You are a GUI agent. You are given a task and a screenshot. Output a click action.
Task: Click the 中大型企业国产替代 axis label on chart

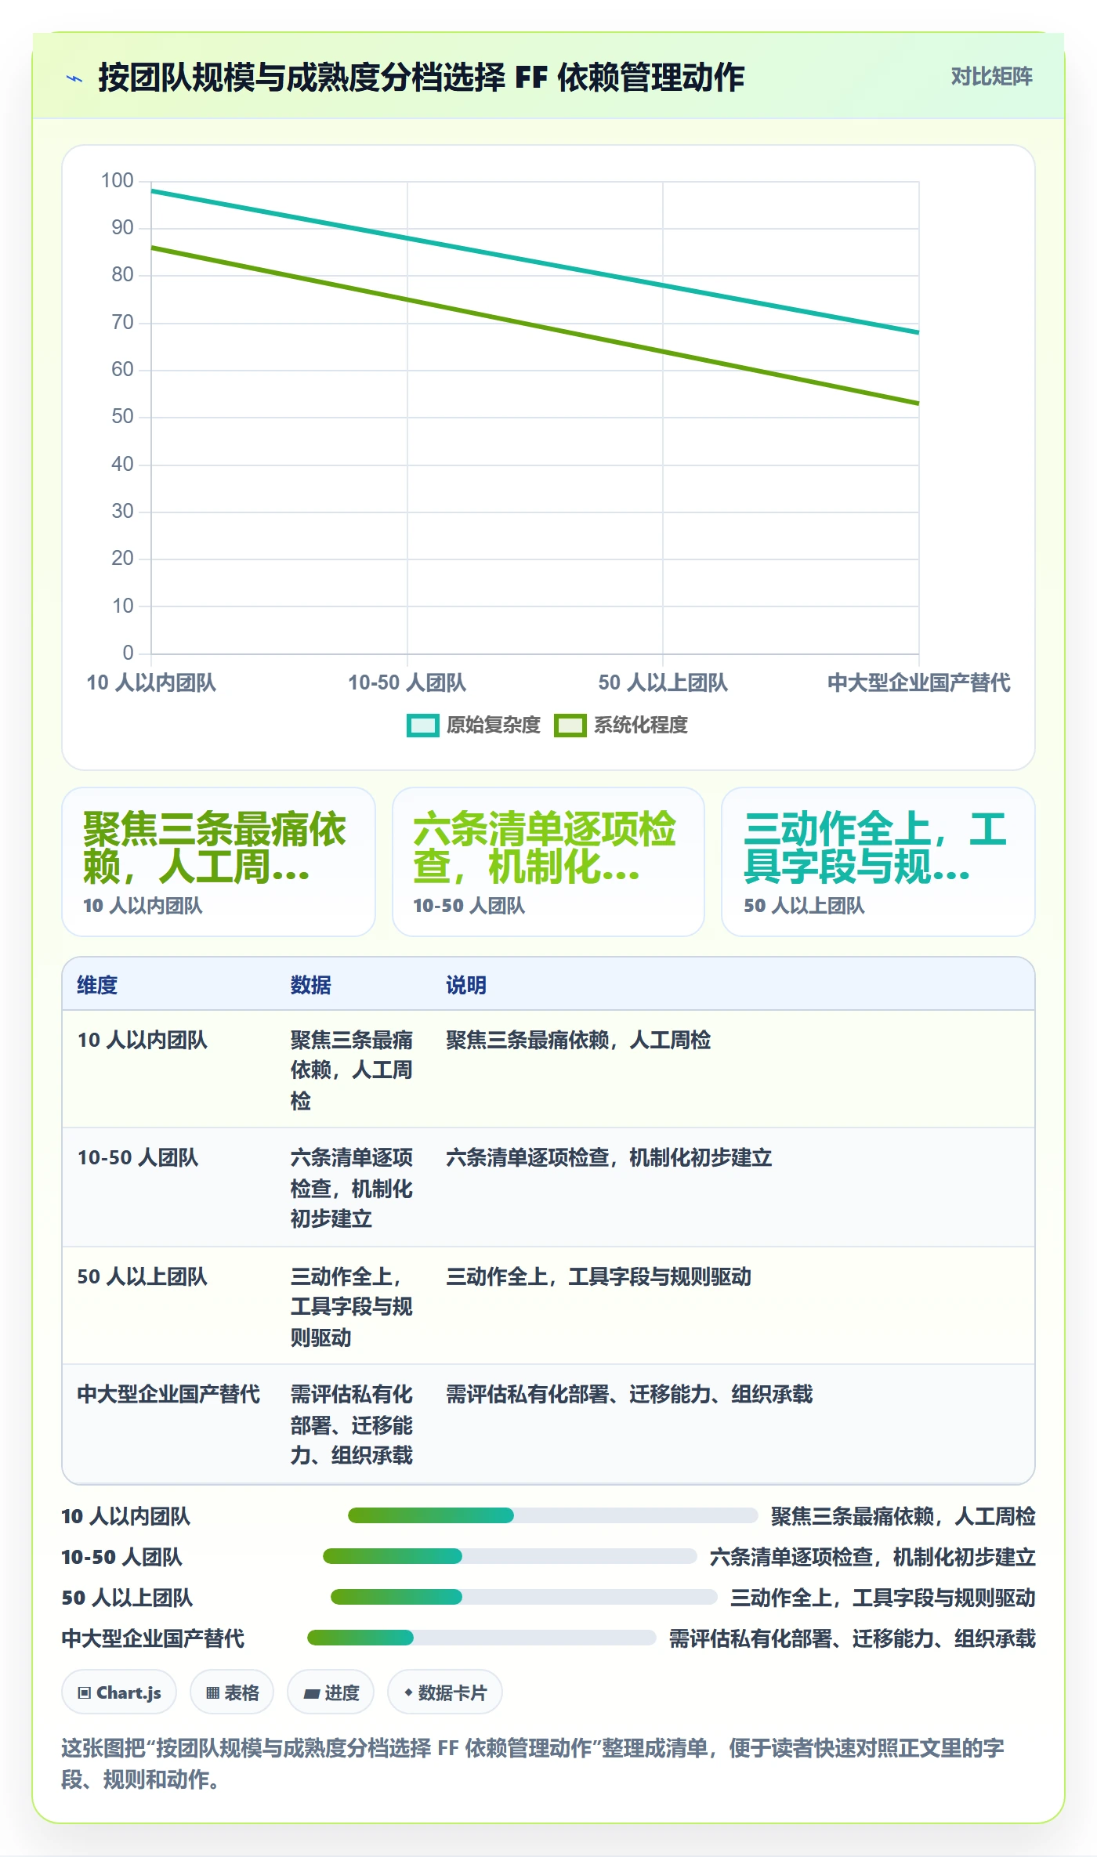pyautogui.click(x=918, y=682)
